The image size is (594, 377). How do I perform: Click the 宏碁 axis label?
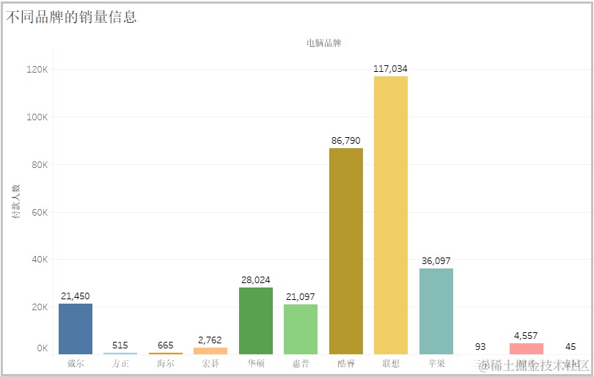pos(210,364)
